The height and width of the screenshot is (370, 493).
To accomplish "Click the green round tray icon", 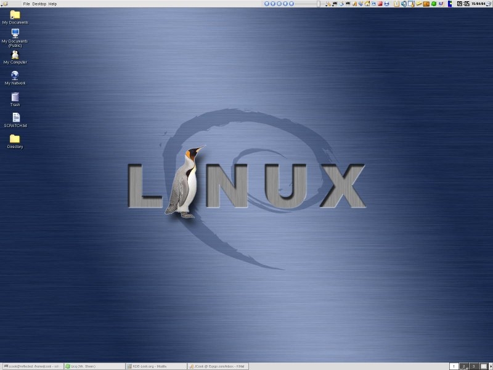I will click(x=434, y=4).
